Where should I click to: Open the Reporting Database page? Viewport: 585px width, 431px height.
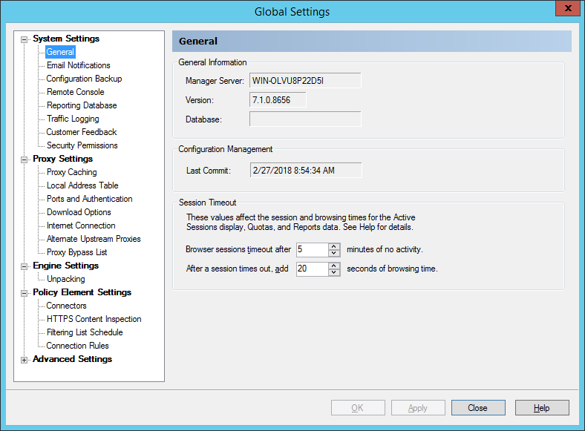pyautogui.click(x=81, y=105)
